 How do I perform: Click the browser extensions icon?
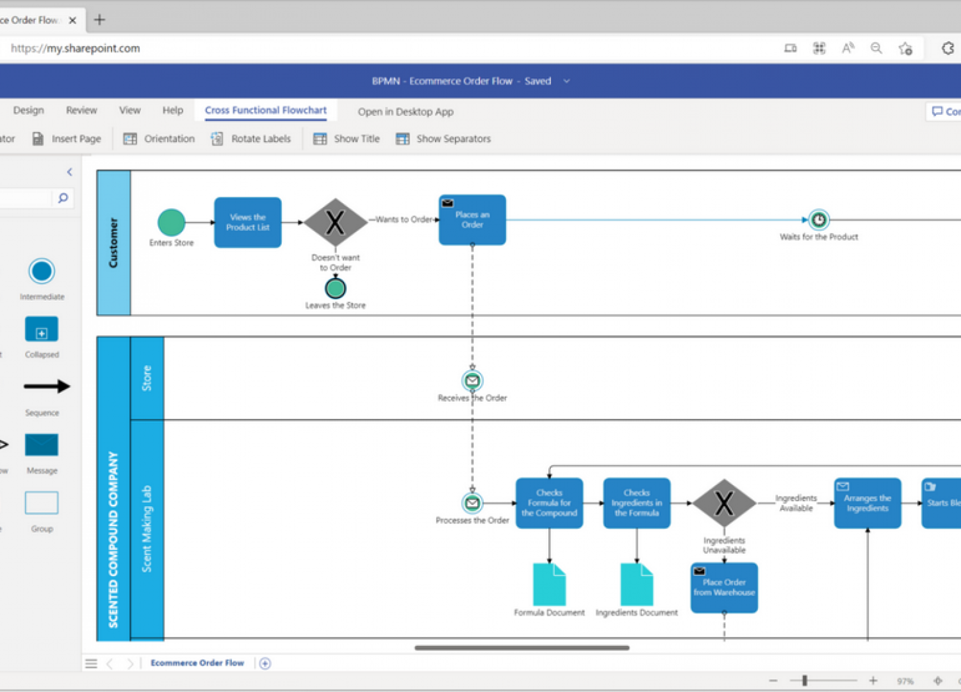click(948, 48)
